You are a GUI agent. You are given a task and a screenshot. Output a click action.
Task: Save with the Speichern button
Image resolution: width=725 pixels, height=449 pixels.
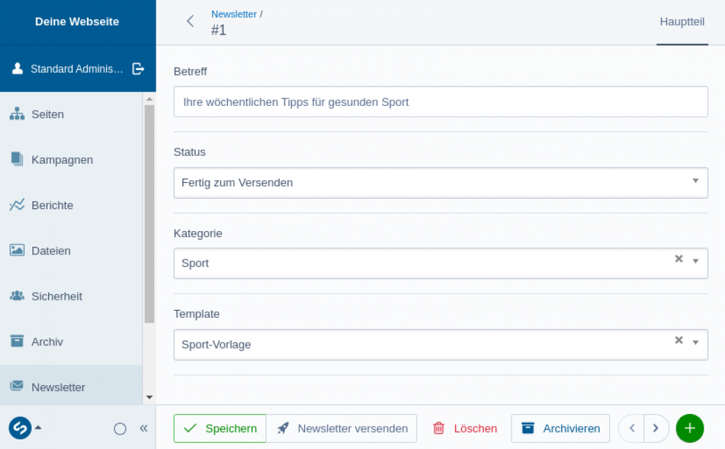tap(220, 428)
